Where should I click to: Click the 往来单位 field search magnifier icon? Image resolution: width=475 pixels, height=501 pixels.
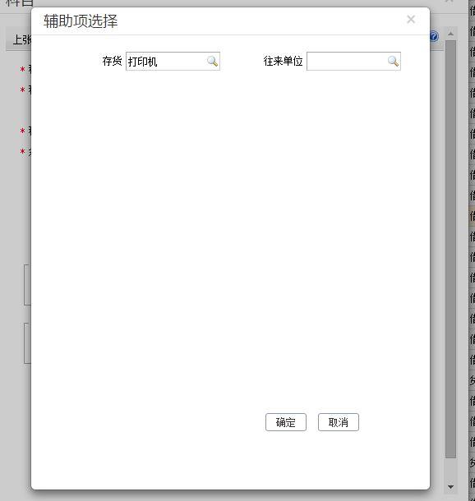393,61
